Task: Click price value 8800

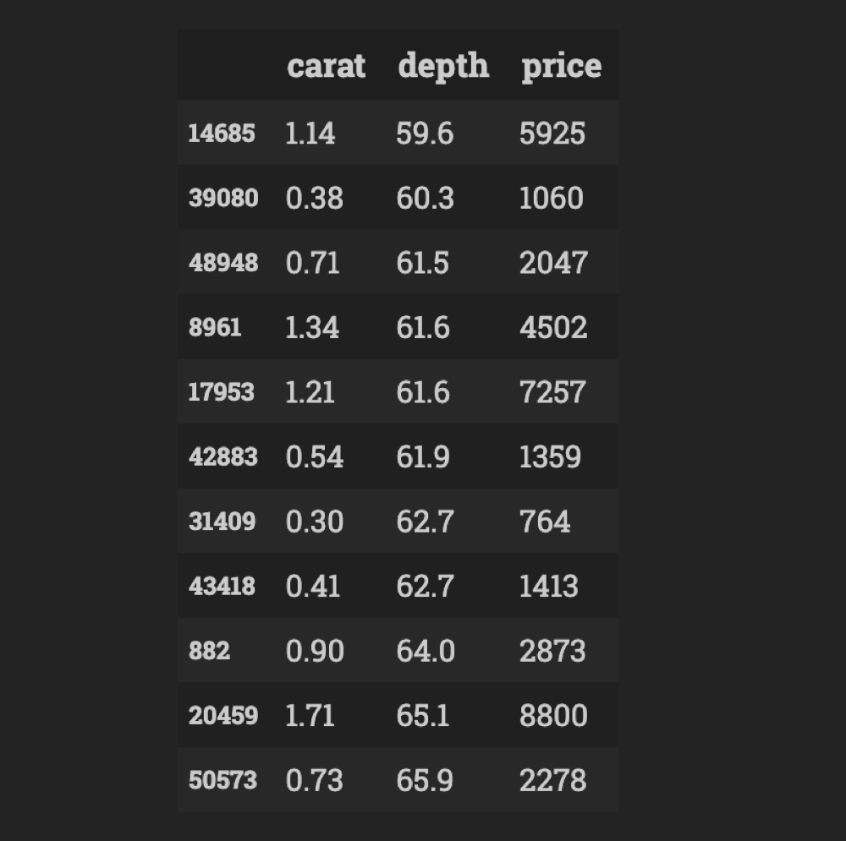Action: [553, 715]
